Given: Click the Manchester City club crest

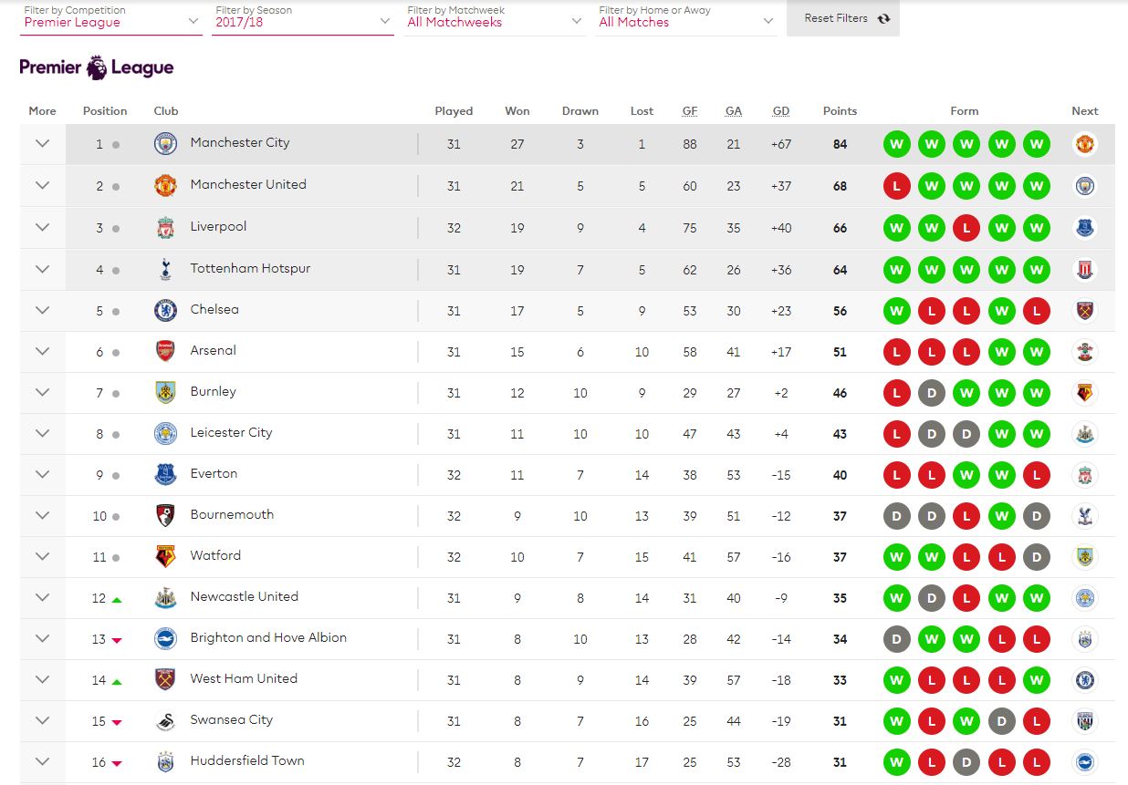Looking at the screenshot, I should [165, 144].
